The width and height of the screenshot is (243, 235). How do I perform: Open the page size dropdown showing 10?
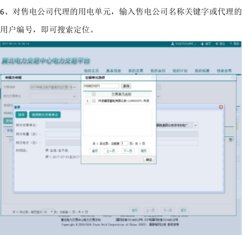coord(48,212)
